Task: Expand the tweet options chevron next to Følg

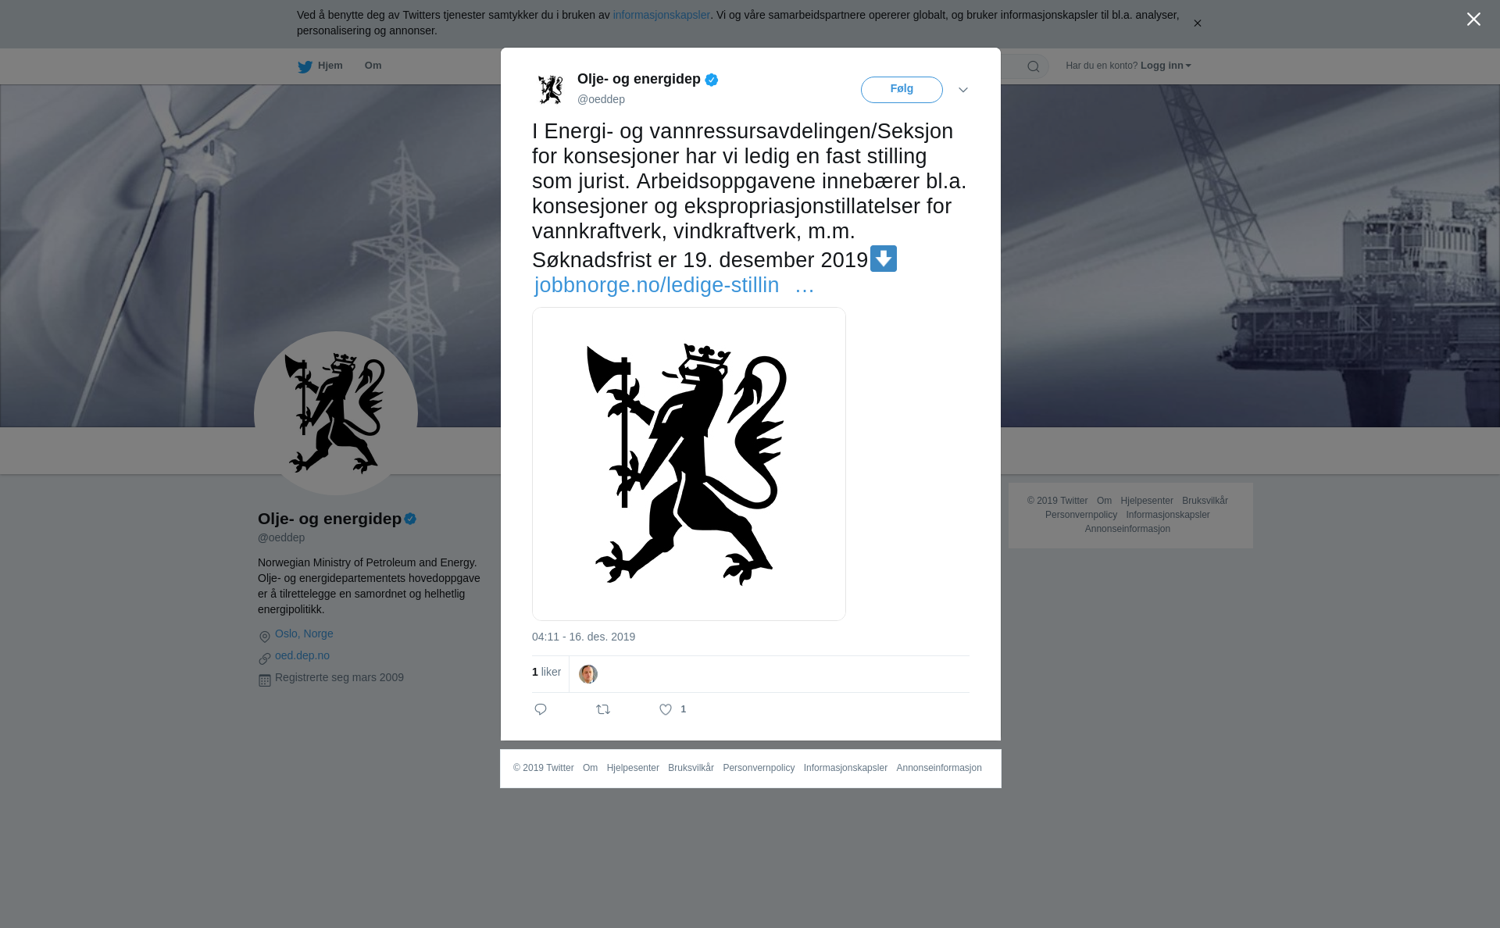Action: 963,90
